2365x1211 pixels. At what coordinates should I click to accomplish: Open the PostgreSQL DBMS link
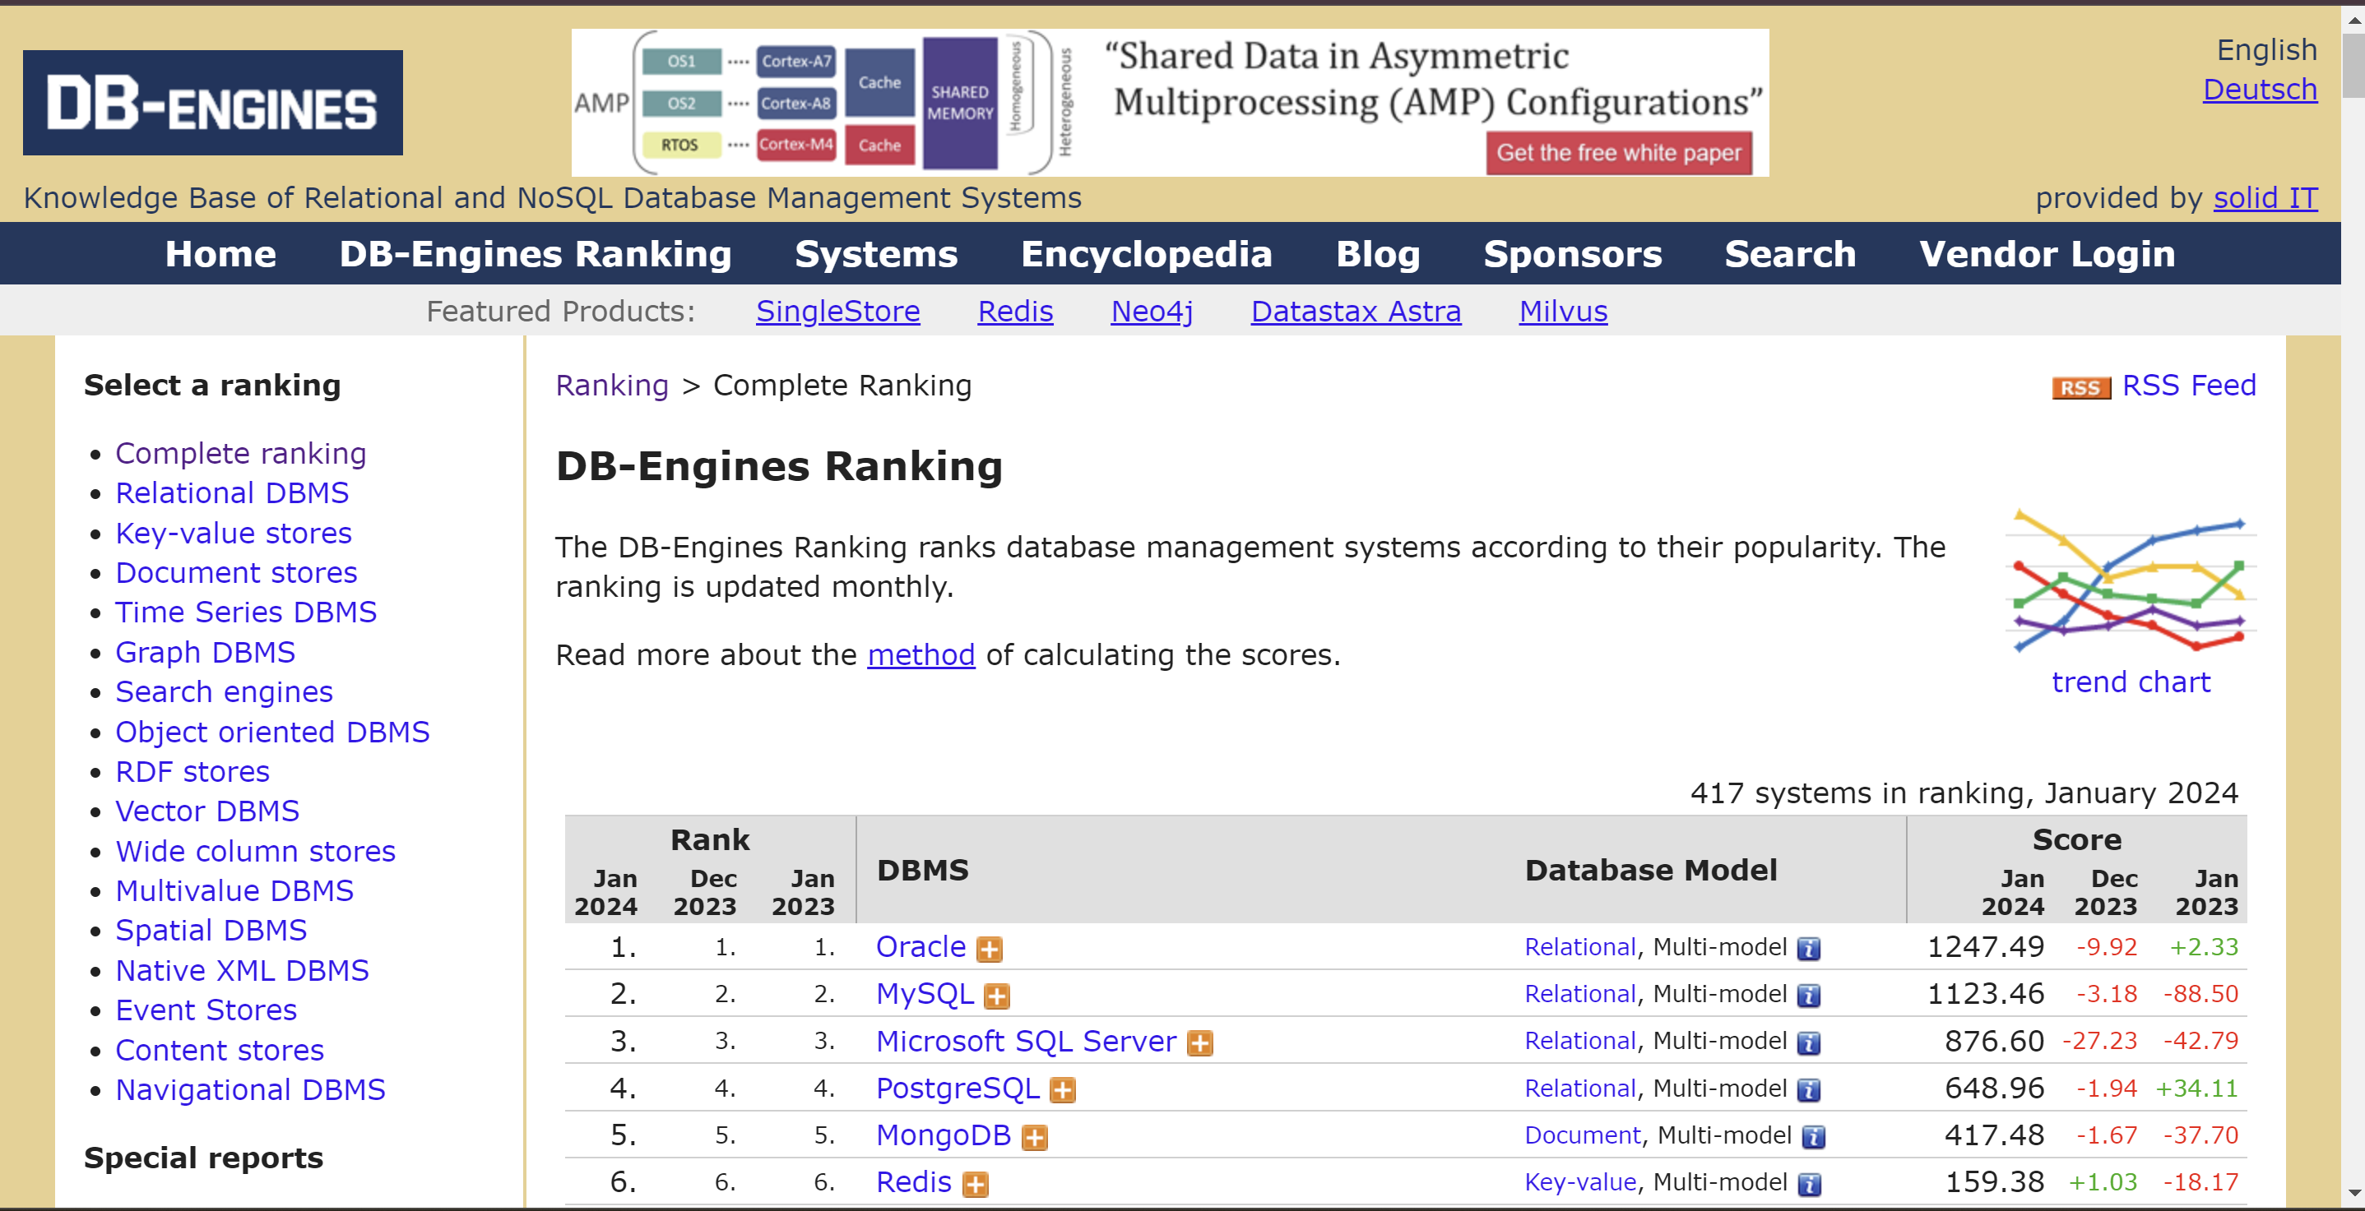(x=958, y=1088)
